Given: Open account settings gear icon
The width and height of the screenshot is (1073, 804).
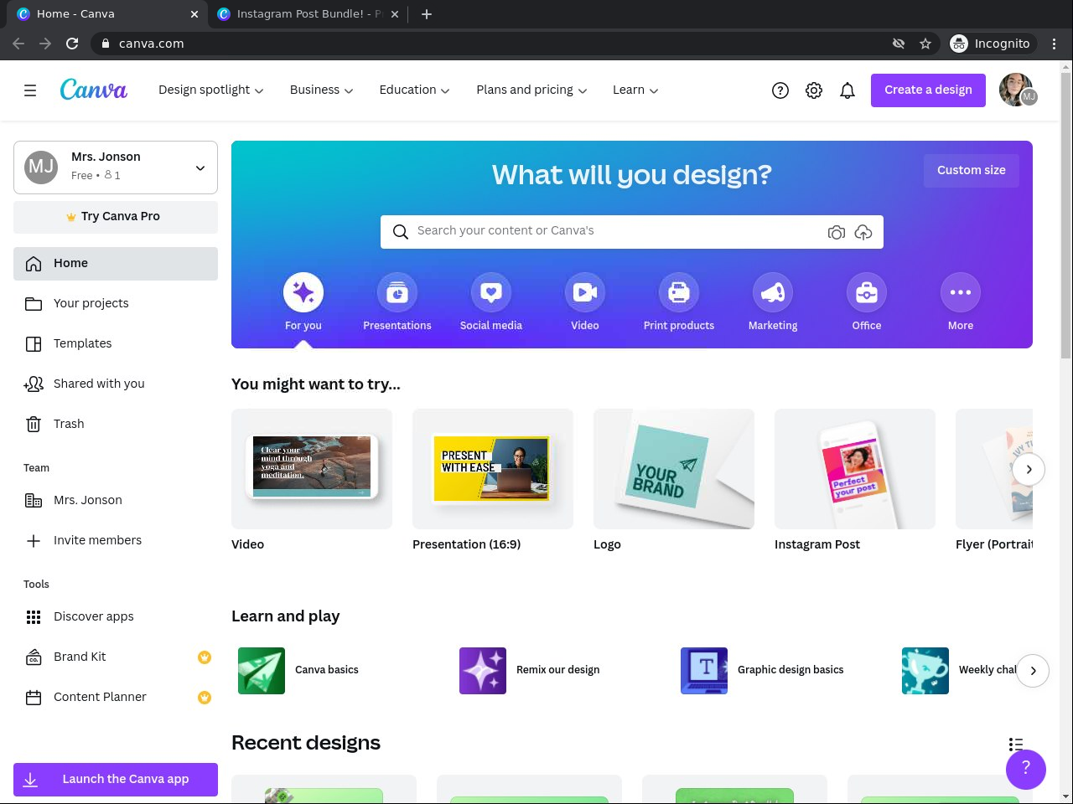Looking at the screenshot, I should (x=814, y=90).
